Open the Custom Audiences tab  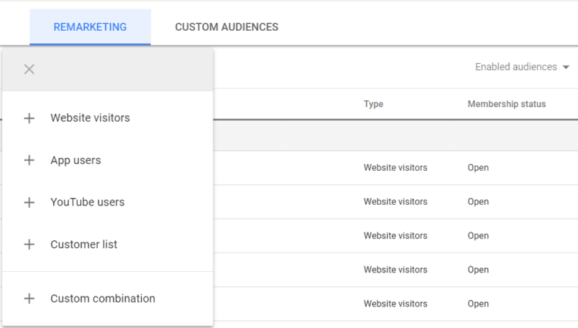[227, 27]
